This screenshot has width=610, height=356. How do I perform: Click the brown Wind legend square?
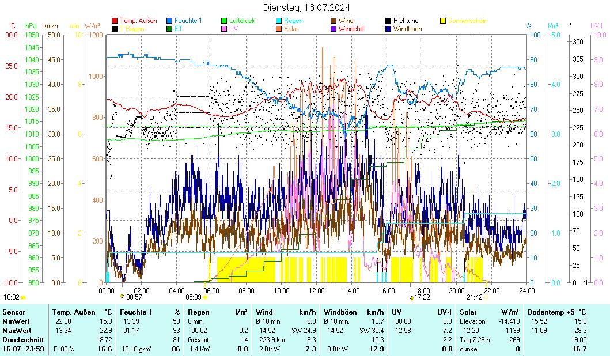334,21
